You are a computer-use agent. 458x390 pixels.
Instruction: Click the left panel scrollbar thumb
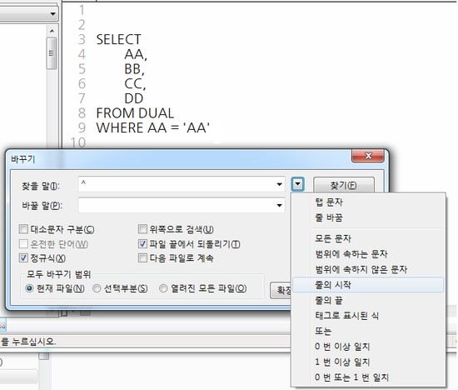pos(52,53)
